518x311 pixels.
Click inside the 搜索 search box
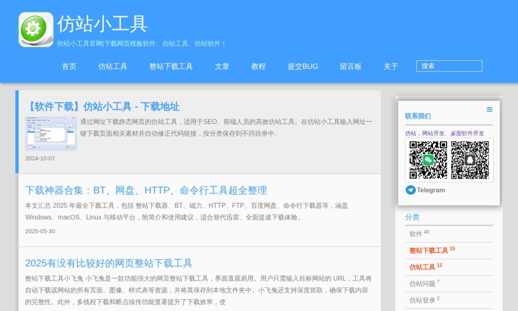(x=449, y=66)
